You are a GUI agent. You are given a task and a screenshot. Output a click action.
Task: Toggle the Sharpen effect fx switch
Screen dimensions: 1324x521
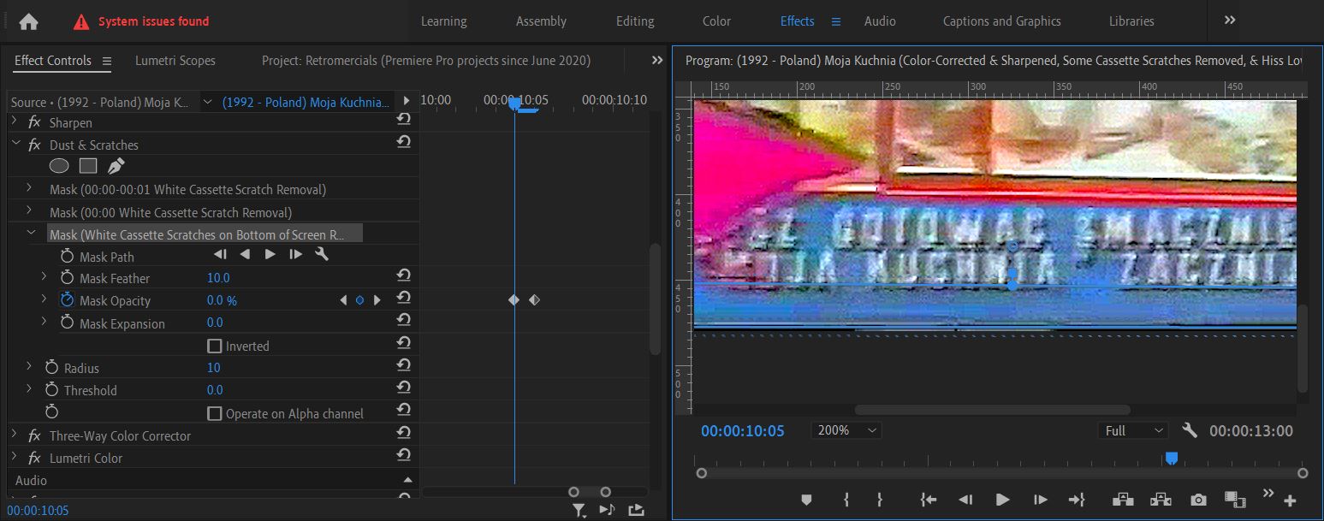click(x=34, y=122)
